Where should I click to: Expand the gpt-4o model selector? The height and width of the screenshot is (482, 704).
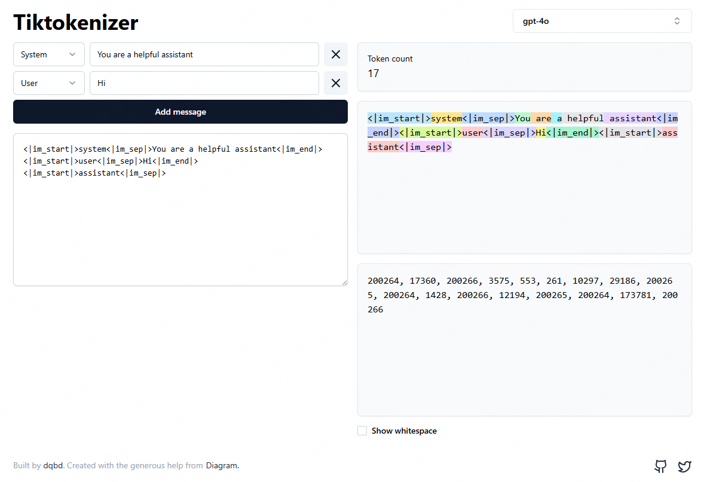(602, 21)
